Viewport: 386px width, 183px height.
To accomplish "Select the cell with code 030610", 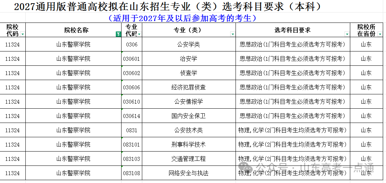I will point(132,102).
